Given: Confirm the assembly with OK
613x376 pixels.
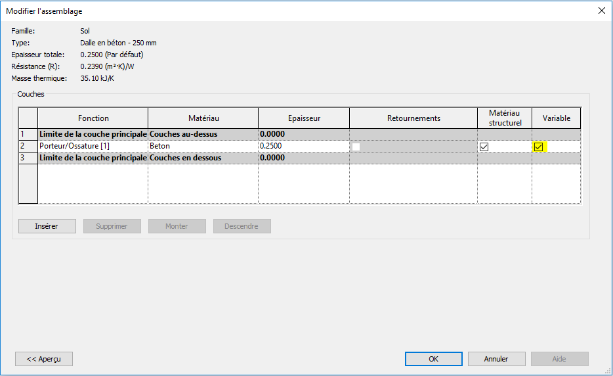Looking at the screenshot, I should pos(433,359).
